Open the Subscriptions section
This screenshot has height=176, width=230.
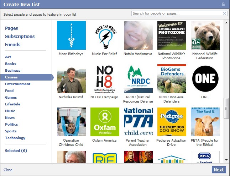pos(20,37)
